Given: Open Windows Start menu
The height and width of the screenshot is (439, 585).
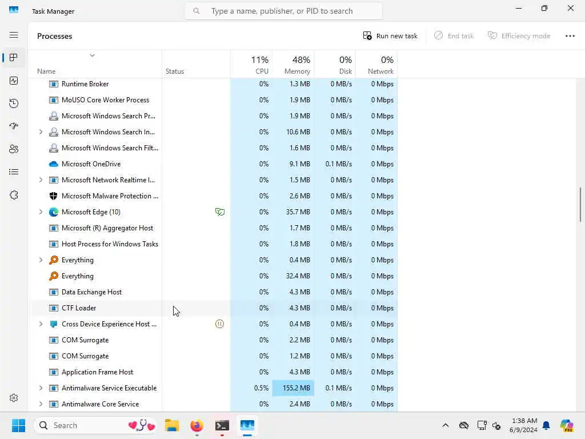Looking at the screenshot, I should click(18, 425).
